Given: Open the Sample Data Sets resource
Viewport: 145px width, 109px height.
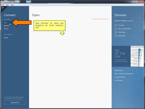Looking at the screenshot, I should [x=120, y=77].
